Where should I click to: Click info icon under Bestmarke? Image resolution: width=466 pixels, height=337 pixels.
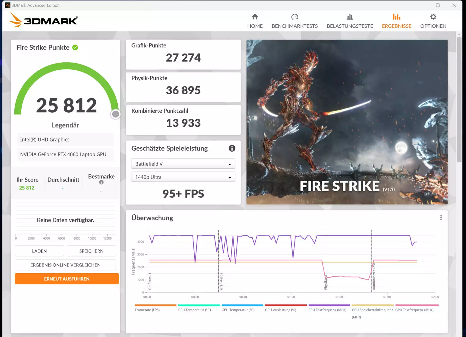(101, 182)
